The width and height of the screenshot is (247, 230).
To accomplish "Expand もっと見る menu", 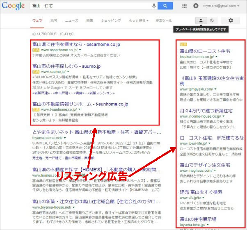I will coord(138,20).
